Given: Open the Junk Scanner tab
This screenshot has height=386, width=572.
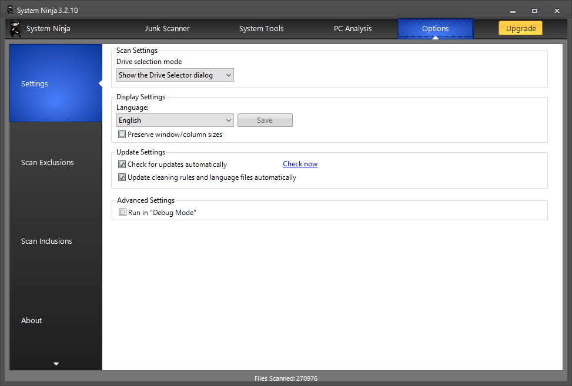Looking at the screenshot, I should pyautogui.click(x=167, y=28).
